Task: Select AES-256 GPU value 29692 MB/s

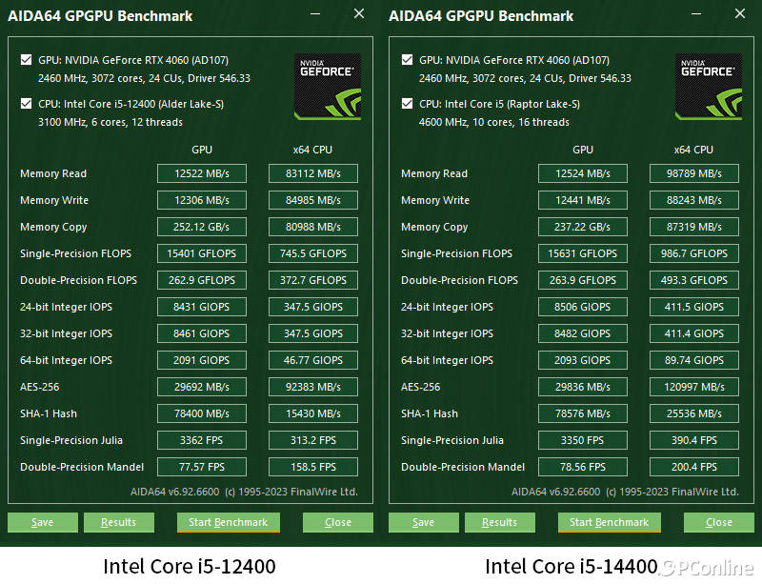Action: tap(202, 387)
